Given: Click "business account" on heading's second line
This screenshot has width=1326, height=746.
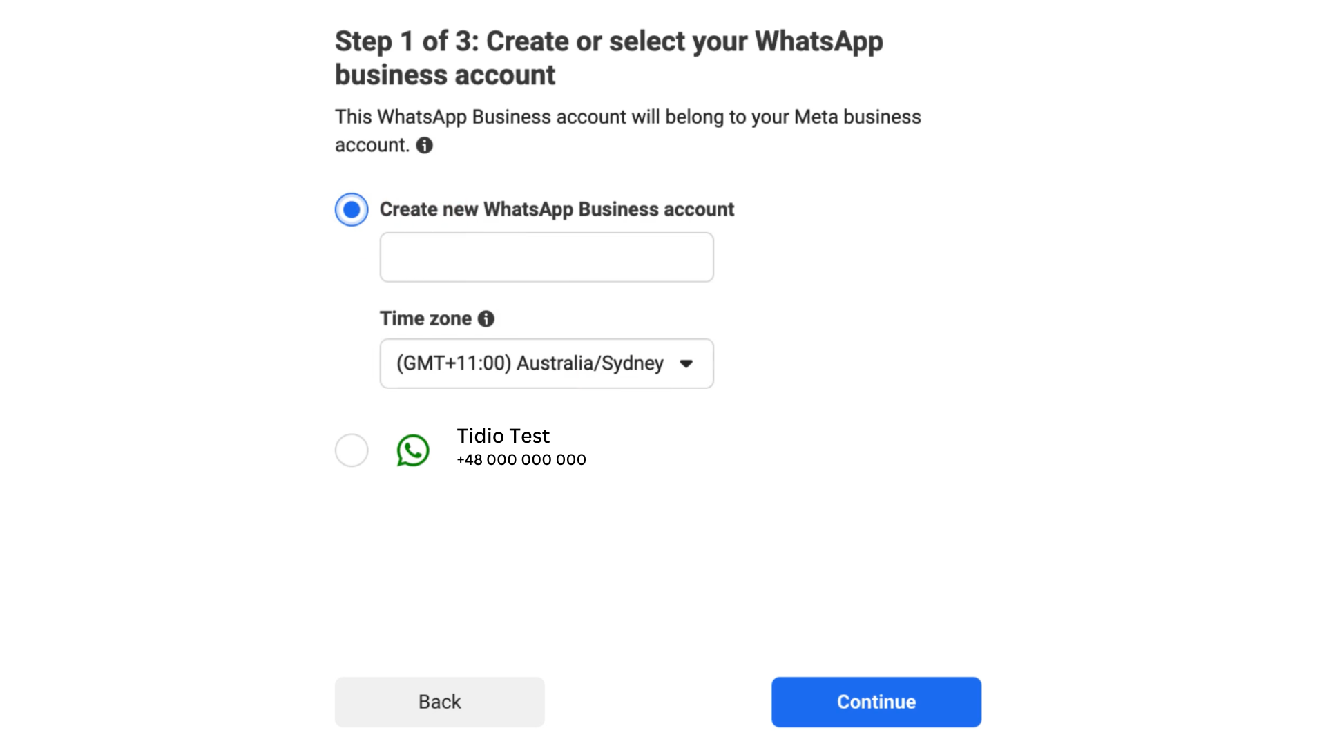Looking at the screenshot, I should [445, 75].
